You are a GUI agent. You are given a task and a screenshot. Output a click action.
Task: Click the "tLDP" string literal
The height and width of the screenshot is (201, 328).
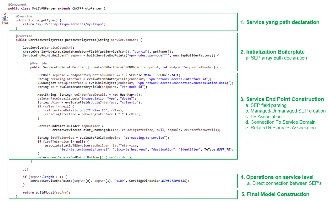pyautogui.click(x=120, y=181)
